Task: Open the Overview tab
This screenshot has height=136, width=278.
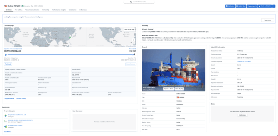Action: tap(9, 10)
